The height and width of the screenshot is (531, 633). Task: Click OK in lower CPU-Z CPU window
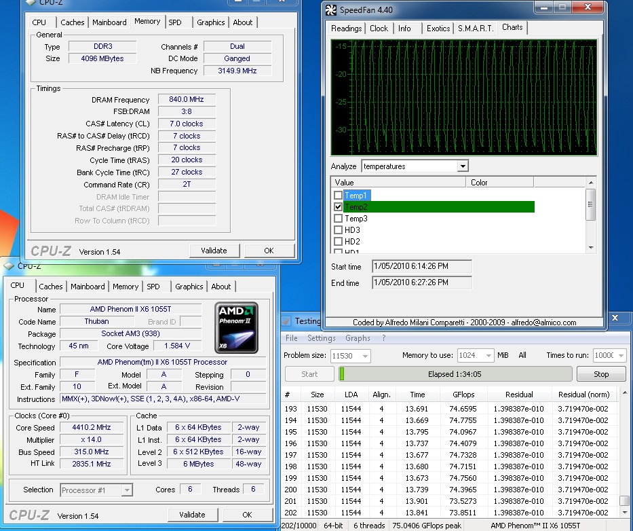[x=247, y=515]
